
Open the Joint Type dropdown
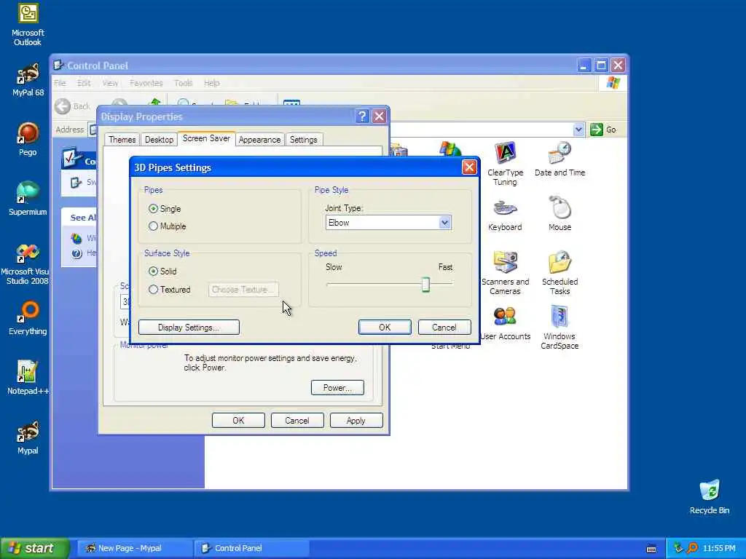coord(444,223)
